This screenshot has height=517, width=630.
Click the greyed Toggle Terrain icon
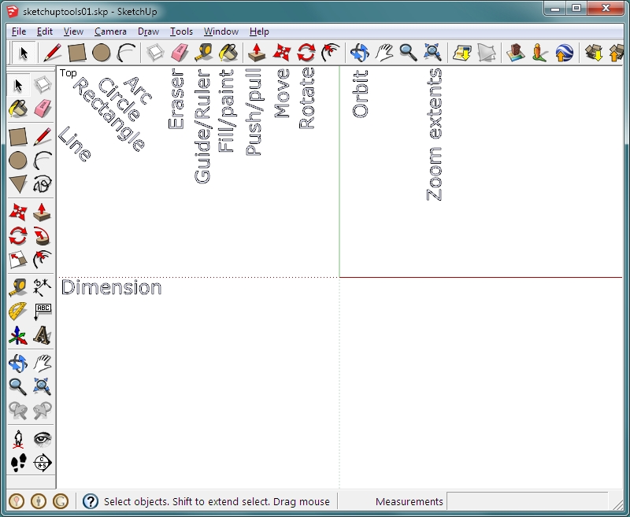pyautogui.click(x=487, y=53)
